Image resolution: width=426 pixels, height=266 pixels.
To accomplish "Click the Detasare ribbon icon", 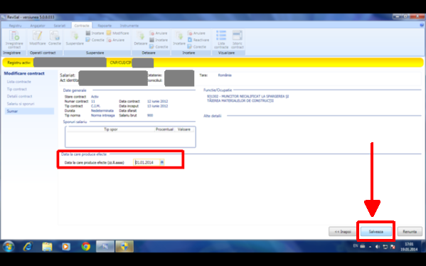I will coord(141,38).
